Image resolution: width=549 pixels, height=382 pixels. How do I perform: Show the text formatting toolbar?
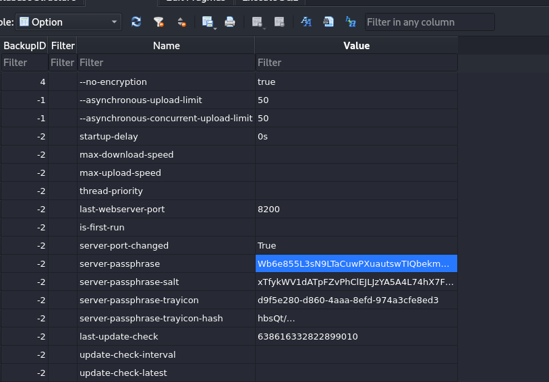(306, 22)
